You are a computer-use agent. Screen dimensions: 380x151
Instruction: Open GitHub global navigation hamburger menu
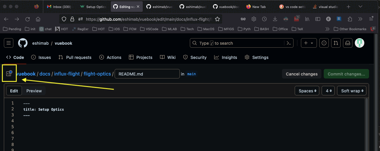(9, 43)
